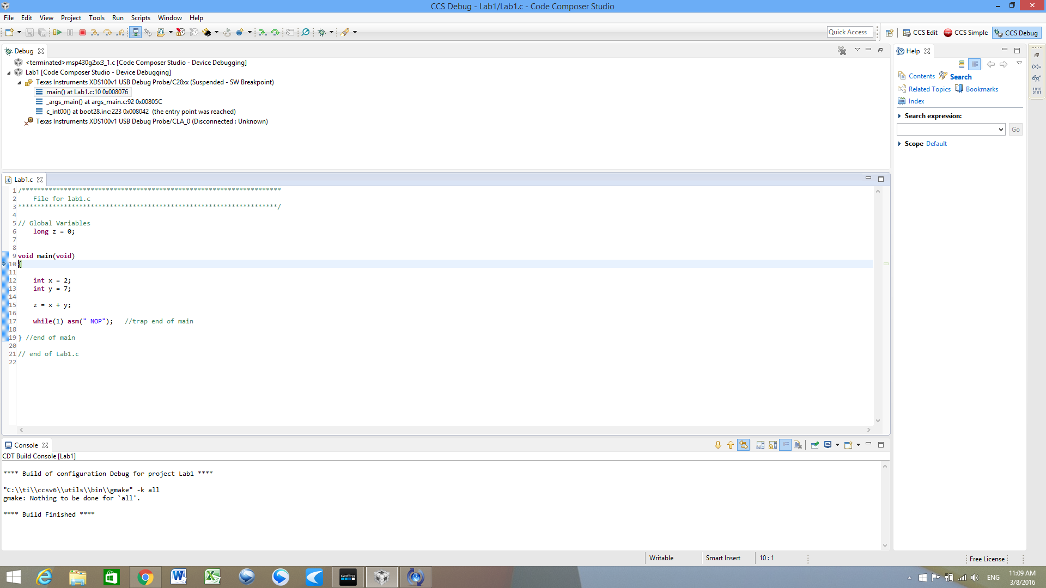Click the green Debug bug icon
Image resolution: width=1046 pixels, height=588 pixels.
pos(322,33)
